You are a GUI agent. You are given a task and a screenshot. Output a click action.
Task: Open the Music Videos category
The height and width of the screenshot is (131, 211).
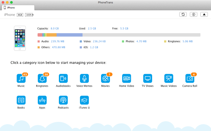pos(169,78)
